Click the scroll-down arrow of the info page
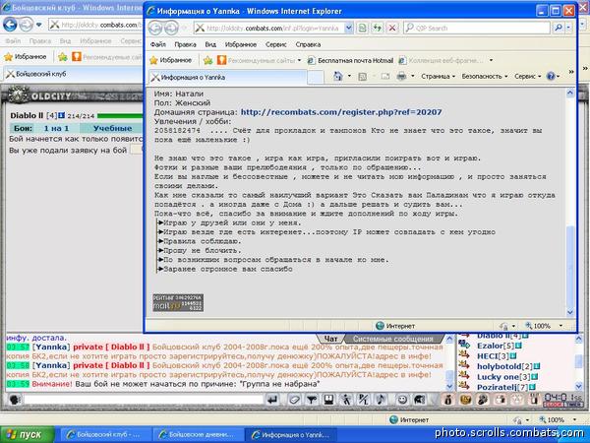Viewport: 590px width, 443px height. 570,312
